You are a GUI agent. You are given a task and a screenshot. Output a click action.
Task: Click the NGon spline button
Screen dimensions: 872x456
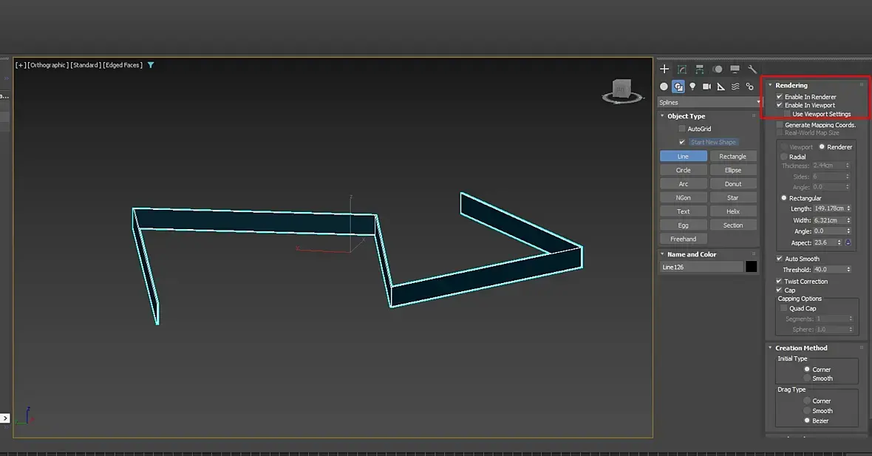[x=684, y=197]
